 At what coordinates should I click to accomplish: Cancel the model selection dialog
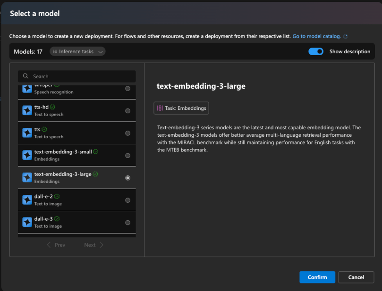[356, 277]
